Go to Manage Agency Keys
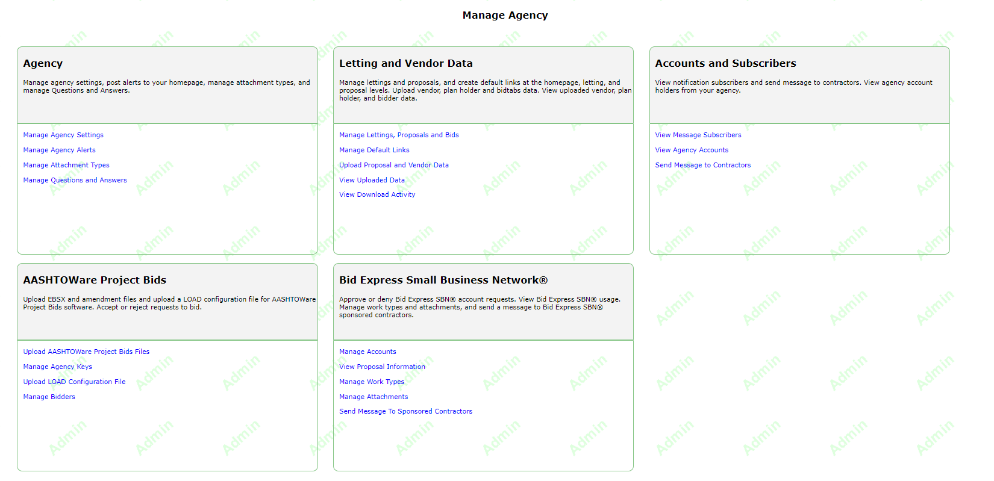Image resolution: width=994 pixels, height=481 pixels. [x=57, y=367]
